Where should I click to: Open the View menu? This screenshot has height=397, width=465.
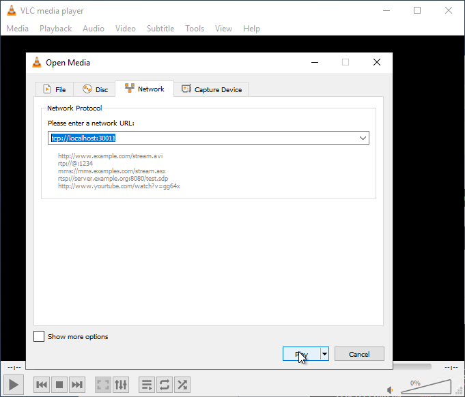point(223,29)
